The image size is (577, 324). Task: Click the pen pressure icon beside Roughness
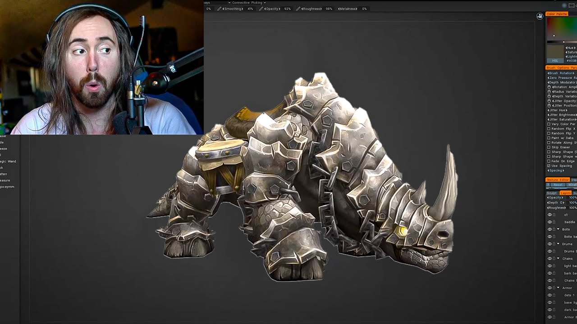[x=298, y=9]
